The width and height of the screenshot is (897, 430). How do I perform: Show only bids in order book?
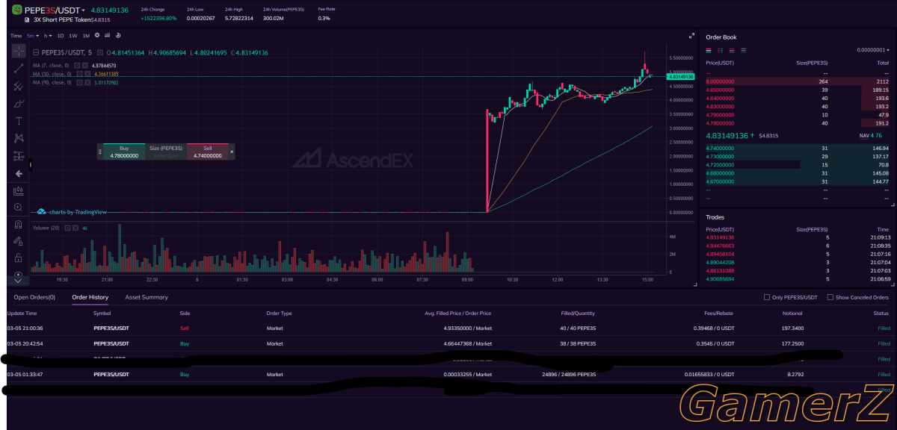click(x=742, y=50)
